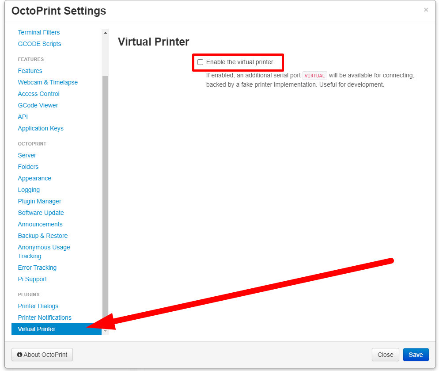Image resolution: width=439 pixels, height=371 pixels.
Task: Close the settings dialog with X icon
Action: (x=426, y=10)
